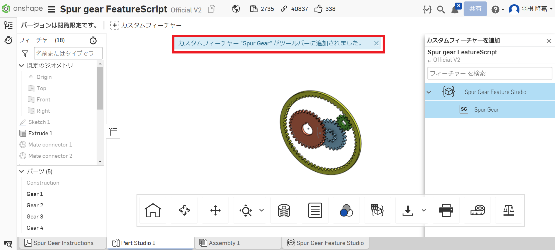The image size is (555, 250).
Task: Select Front plane
Action: pos(43,99)
